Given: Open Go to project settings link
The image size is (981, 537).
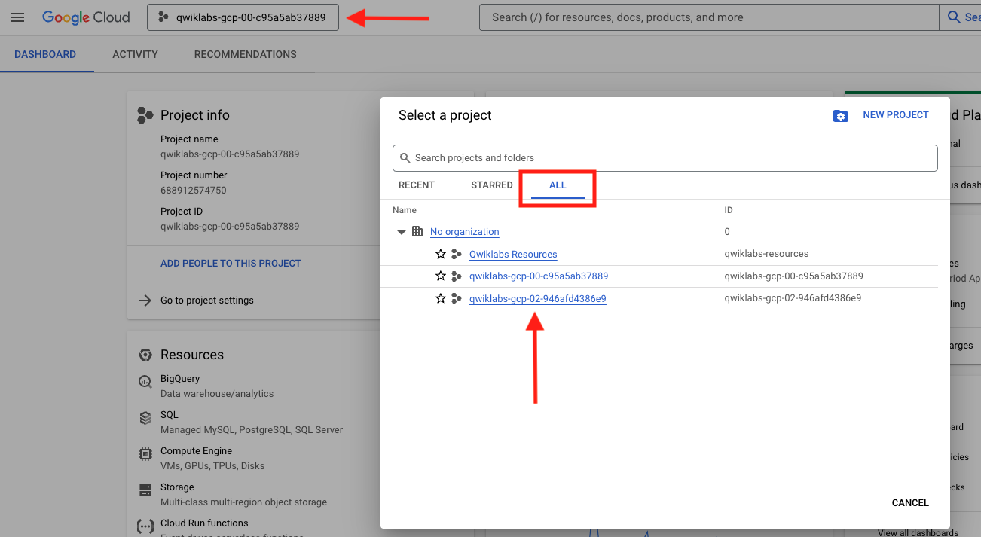Looking at the screenshot, I should click(207, 301).
